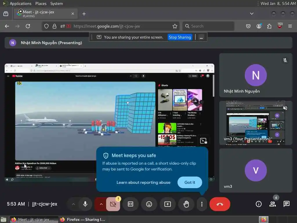297x223 pixels.
Task: Bookmark this page with star icon
Action: tap(175, 26)
